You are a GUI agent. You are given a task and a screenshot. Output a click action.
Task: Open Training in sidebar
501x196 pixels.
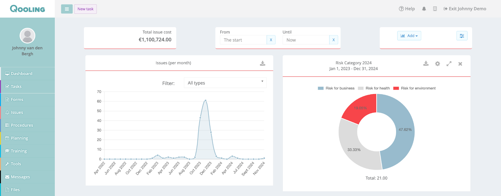coord(28,151)
